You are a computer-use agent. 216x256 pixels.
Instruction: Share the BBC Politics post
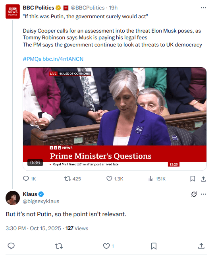tap(203, 179)
